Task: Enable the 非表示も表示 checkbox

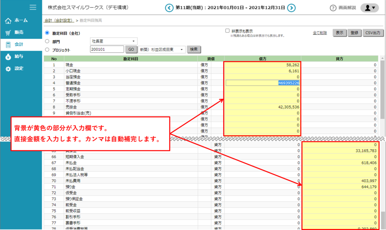Action: pyautogui.click(x=227, y=31)
